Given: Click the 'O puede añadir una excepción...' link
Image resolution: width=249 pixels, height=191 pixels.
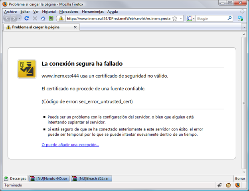Looking at the screenshot, I should 70,145.
